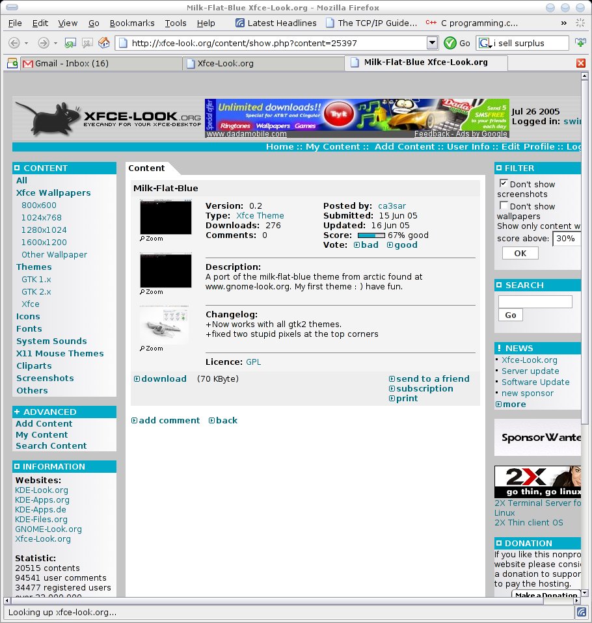
Task: Click the score above 30% input
Action: click(x=566, y=239)
